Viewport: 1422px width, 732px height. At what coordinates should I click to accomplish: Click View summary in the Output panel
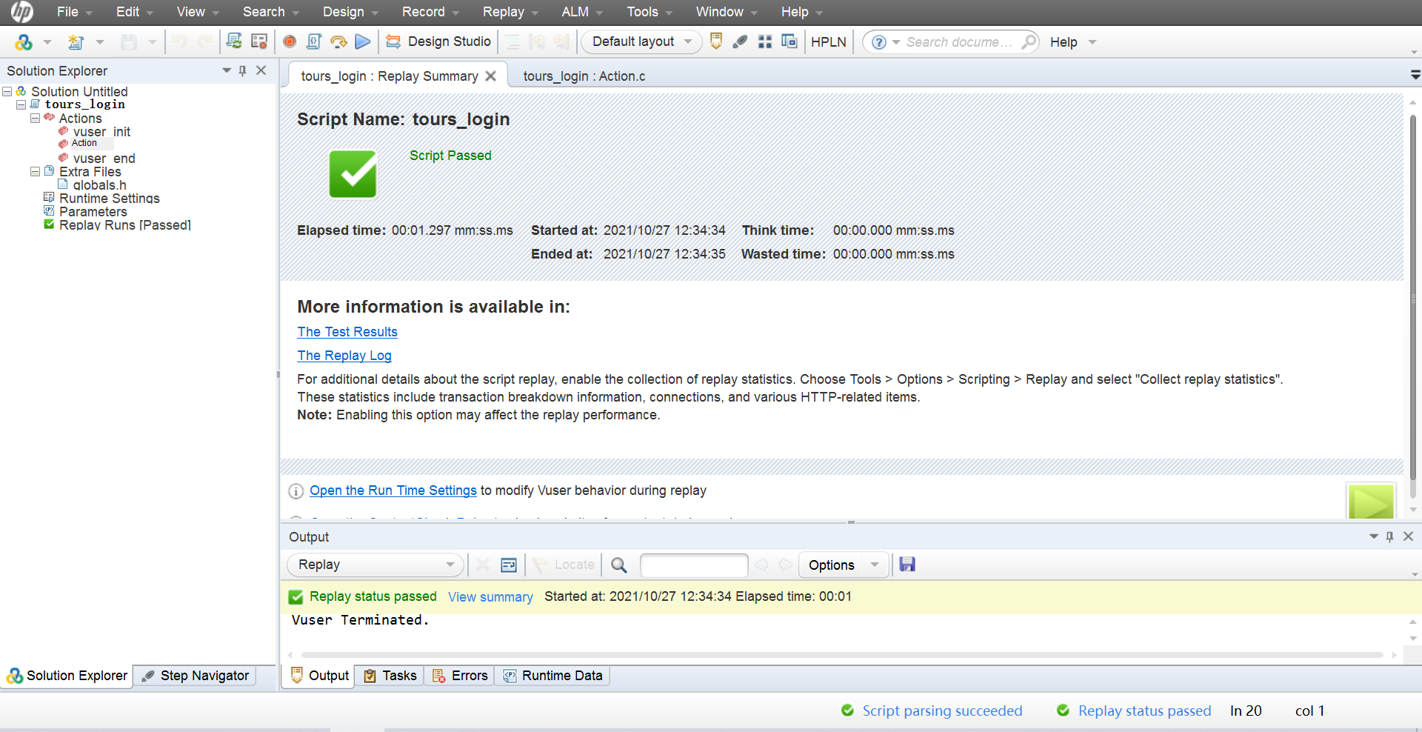pyautogui.click(x=490, y=596)
